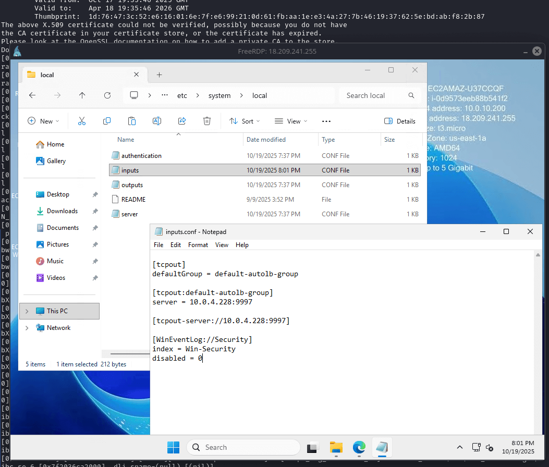Click the Copy icon in Explorer toolbar
Image resolution: width=549 pixels, height=467 pixels.
[107, 121]
